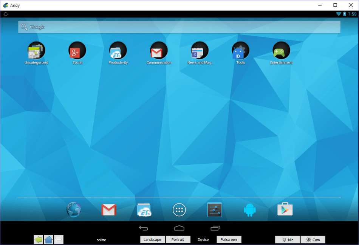This screenshot has width=359, height=245.
Task: Enter Fullscreen mode
Action: click(x=229, y=240)
